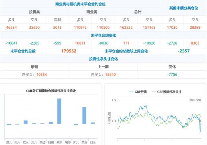Image resolution: width=207 pixels, height=145 pixels.
Task: Click the 多头 header under 投机类
Action: (12, 20)
